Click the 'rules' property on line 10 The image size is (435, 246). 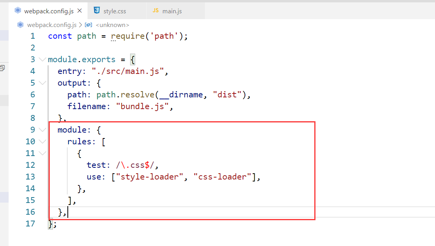[79, 142]
